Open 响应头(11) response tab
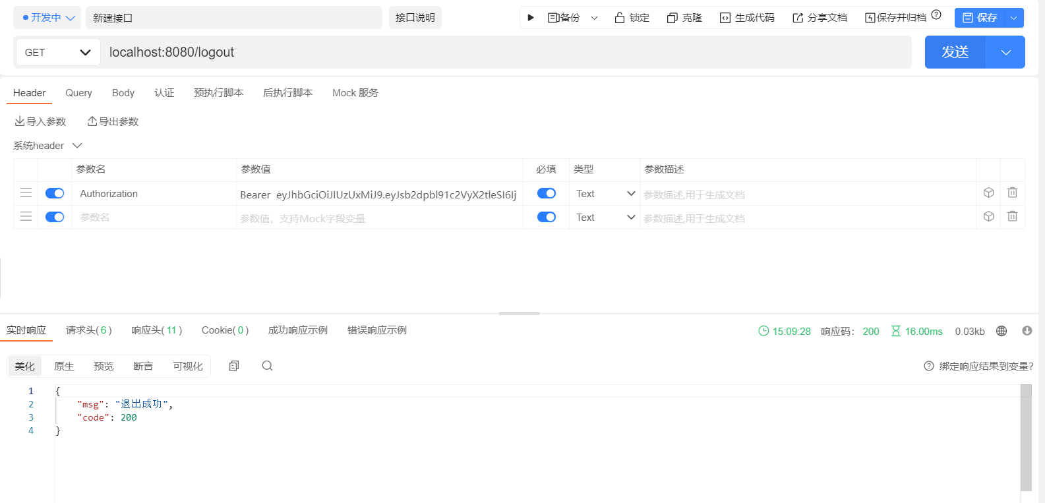 157,330
